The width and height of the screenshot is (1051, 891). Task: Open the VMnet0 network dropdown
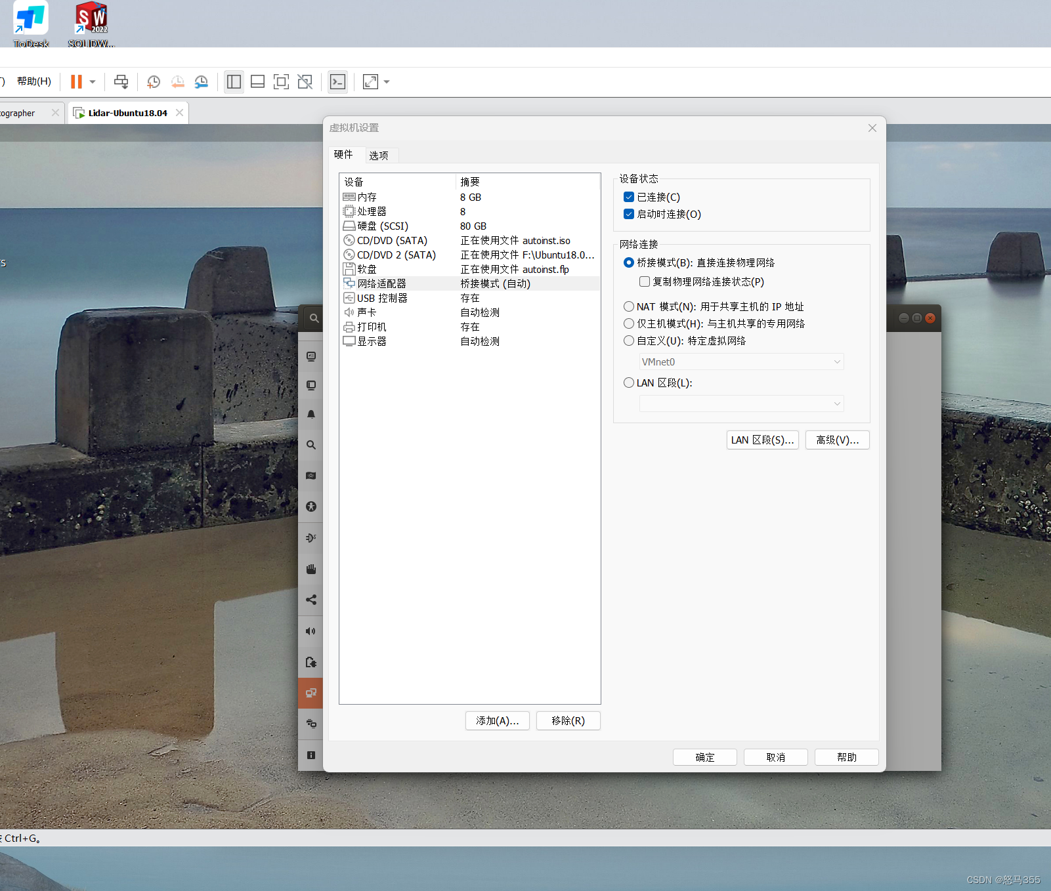click(x=740, y=362)
